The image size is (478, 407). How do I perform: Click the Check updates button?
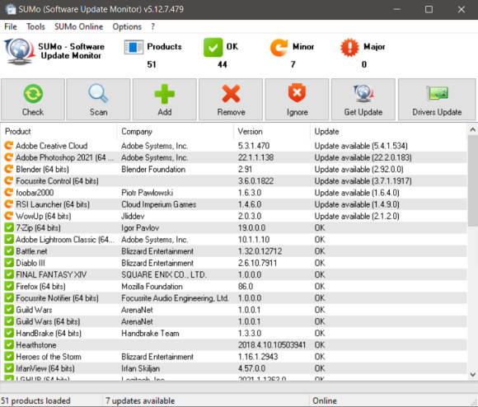pyautogui.click(x=33, y=100)
